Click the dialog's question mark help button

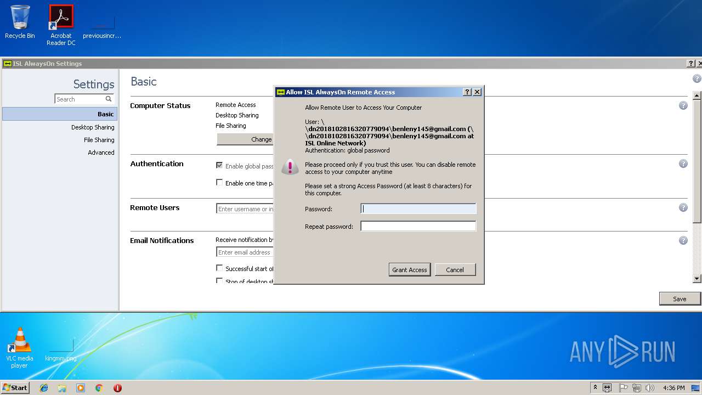click(467, 92)
